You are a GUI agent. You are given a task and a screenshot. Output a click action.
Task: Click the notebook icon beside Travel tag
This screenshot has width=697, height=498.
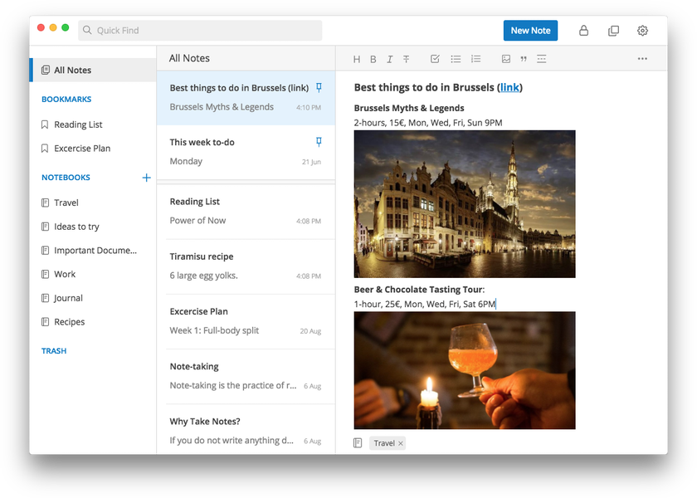coord(358,443)
